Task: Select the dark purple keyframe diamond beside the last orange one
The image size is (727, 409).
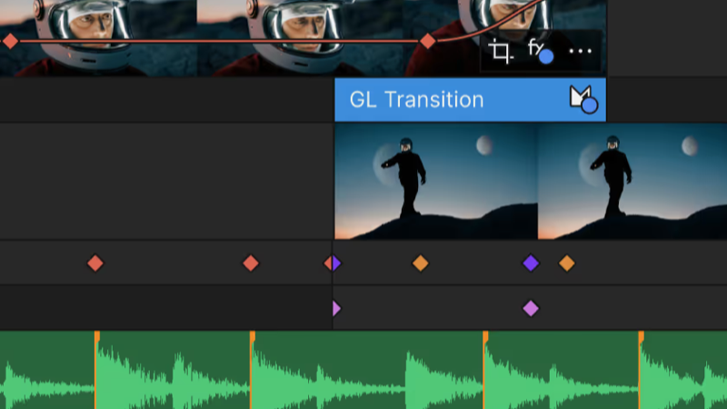Action: (x=531, y=263)
